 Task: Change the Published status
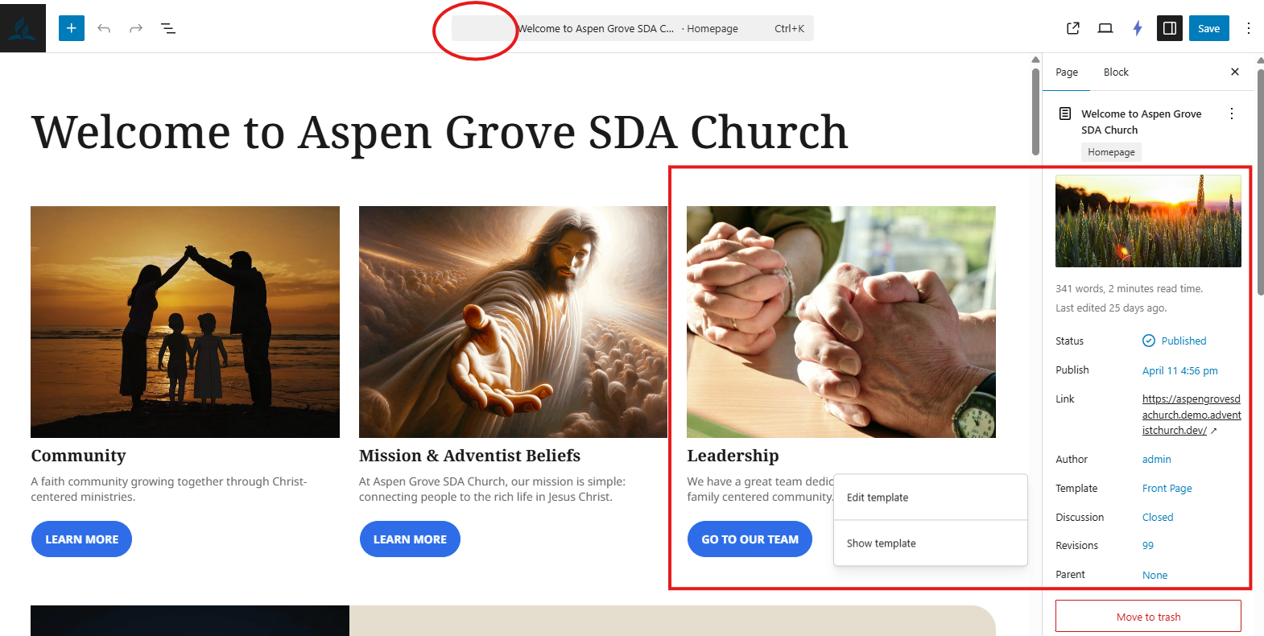point(1183,341)
